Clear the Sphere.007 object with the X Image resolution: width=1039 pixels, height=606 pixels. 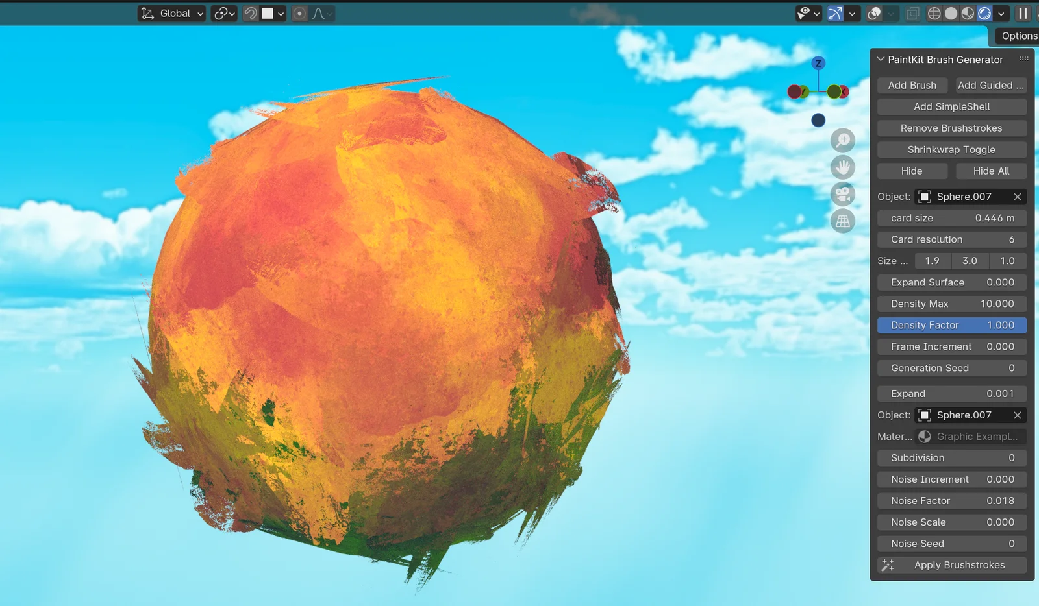1018,196
